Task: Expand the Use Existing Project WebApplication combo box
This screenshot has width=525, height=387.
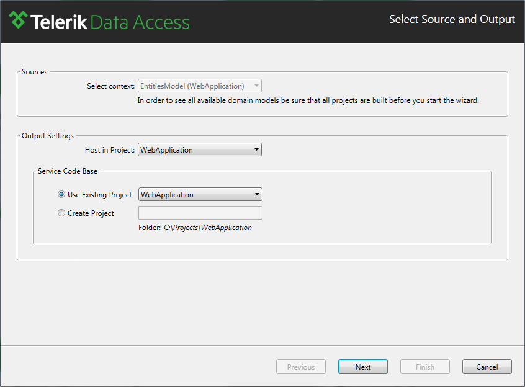Action: (200, 194)
